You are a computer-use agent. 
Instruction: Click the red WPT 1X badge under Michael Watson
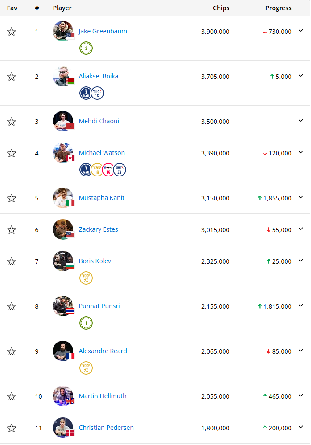tap(108, 170)
